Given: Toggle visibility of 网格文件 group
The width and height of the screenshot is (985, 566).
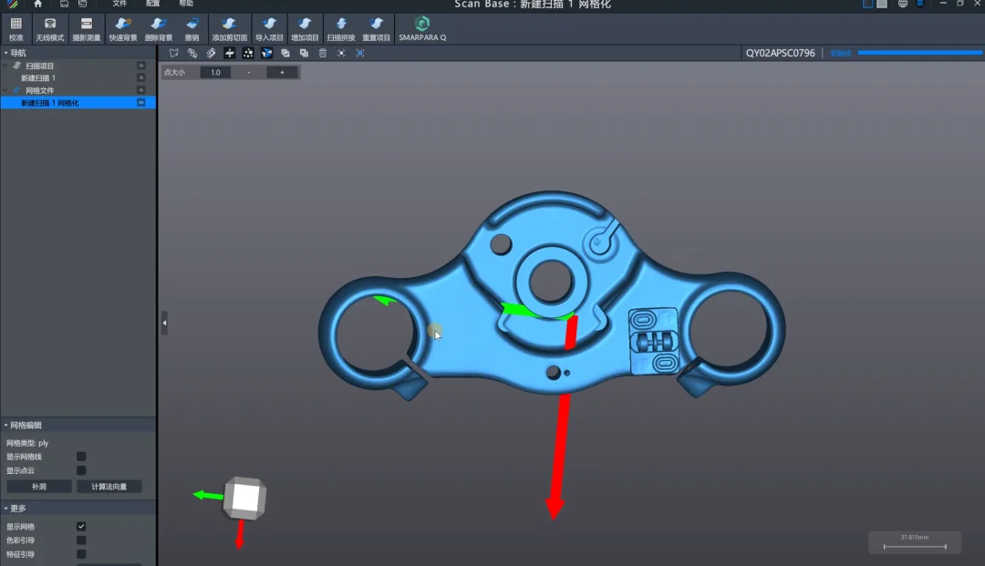Looking at the screenshot, I should click(140, 89).
